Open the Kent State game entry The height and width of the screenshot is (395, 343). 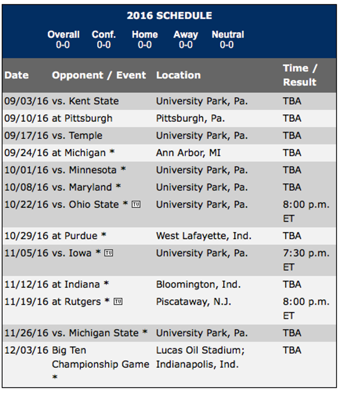[x=85, y=101]
